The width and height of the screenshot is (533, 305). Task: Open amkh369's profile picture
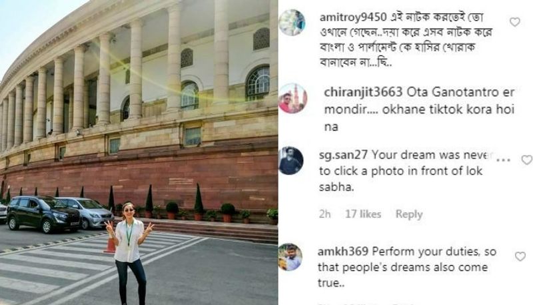click(290, 257)
